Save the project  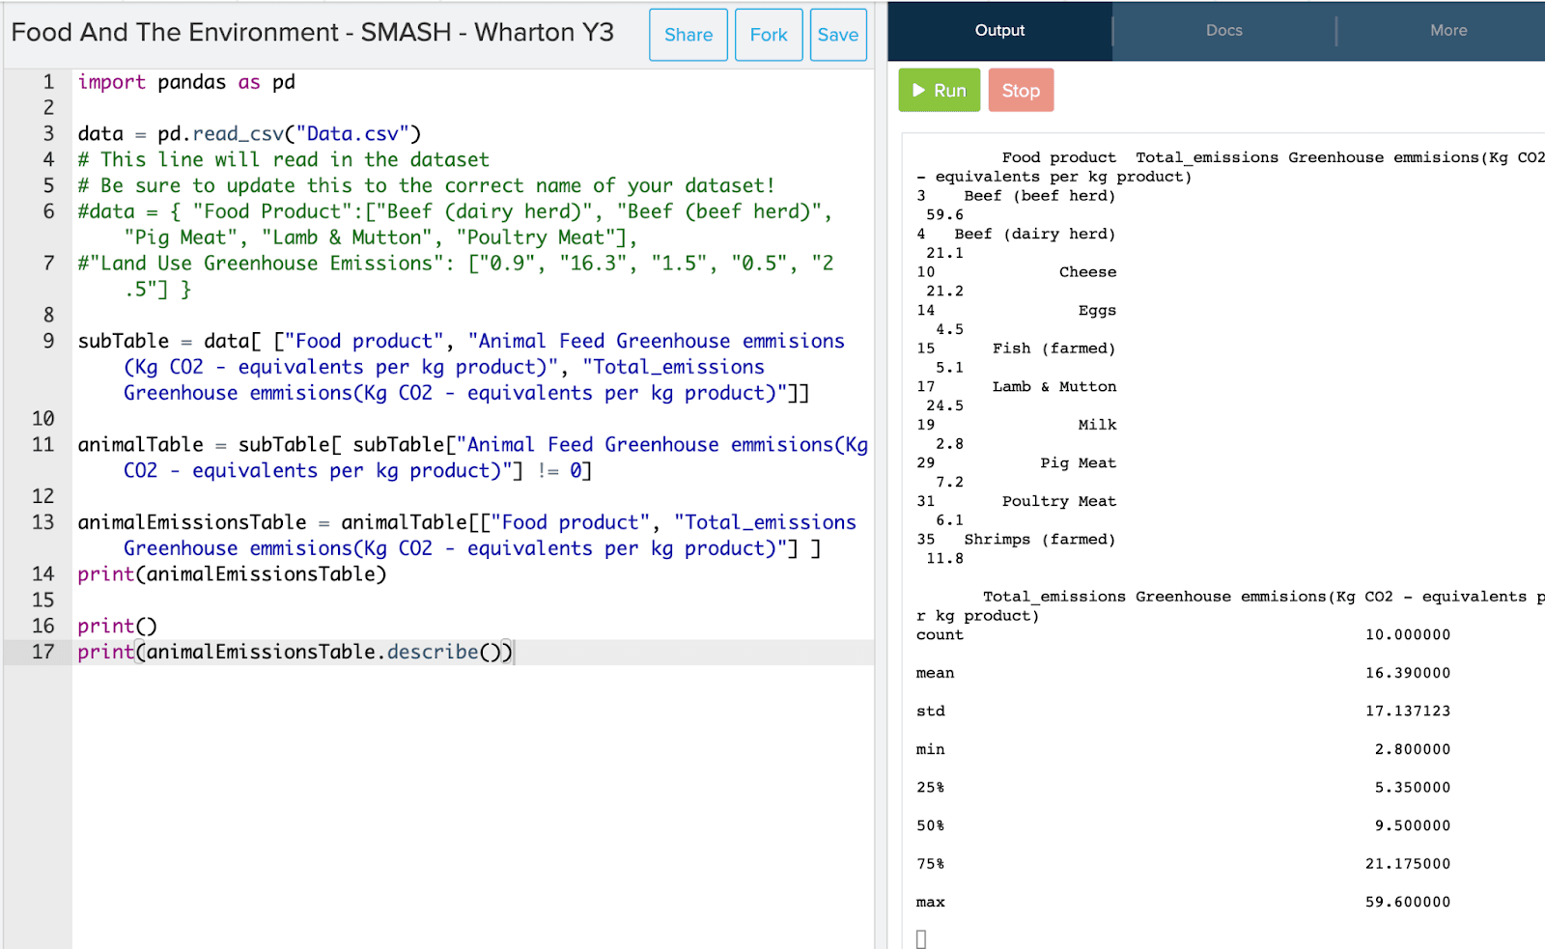(x=837, y=35)
